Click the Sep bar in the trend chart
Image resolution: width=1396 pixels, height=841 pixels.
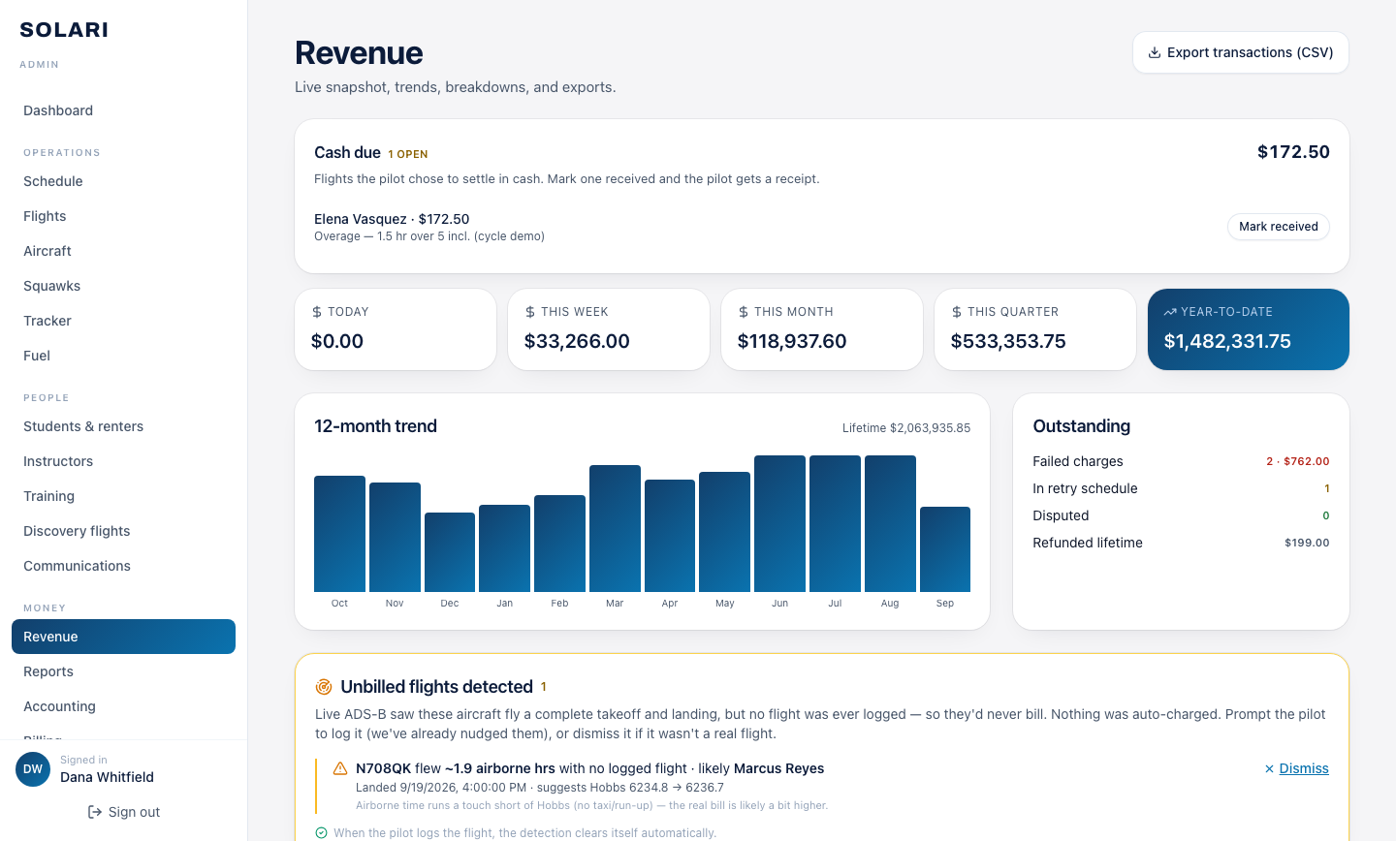pyautogui.click(x=945, y=549)
